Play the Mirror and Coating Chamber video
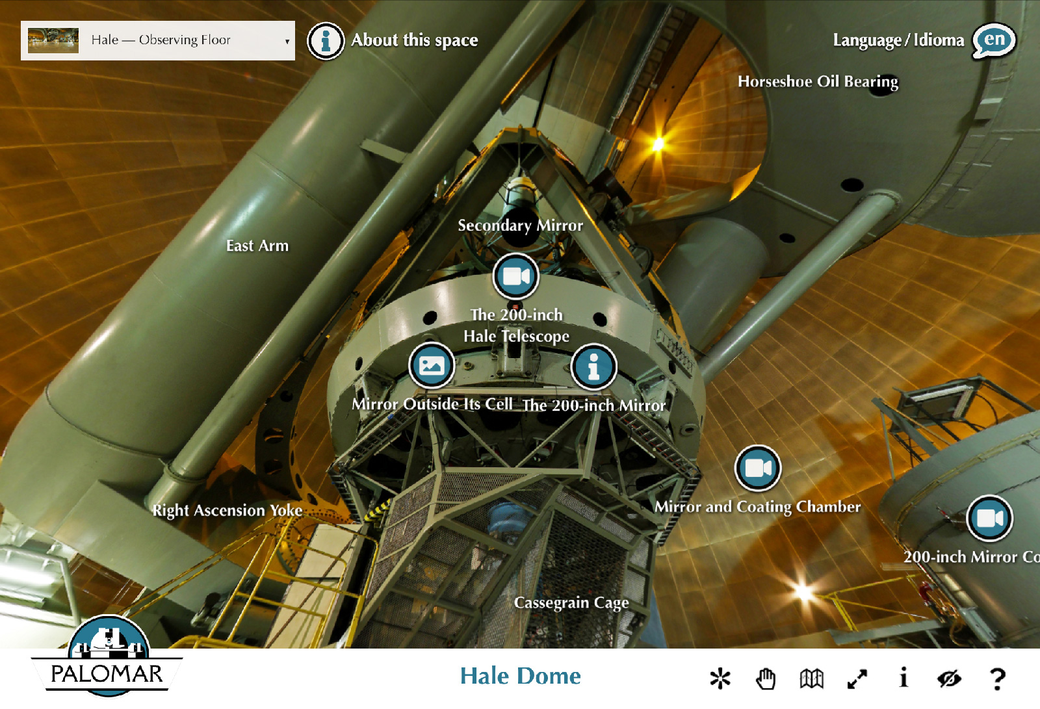 click(x=757, y=468)
